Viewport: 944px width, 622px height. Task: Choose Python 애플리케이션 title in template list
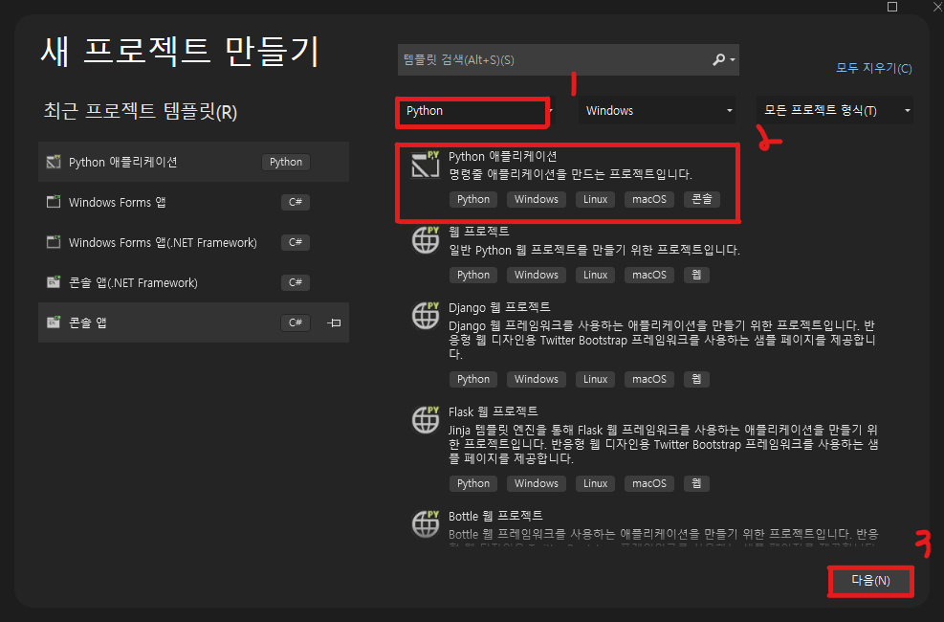[x=503, y=157]
